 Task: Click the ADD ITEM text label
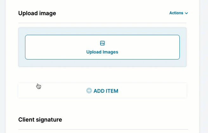coord(106,91)
